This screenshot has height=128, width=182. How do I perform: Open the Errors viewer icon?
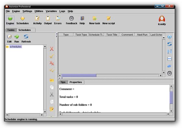[x=58, y=18]
